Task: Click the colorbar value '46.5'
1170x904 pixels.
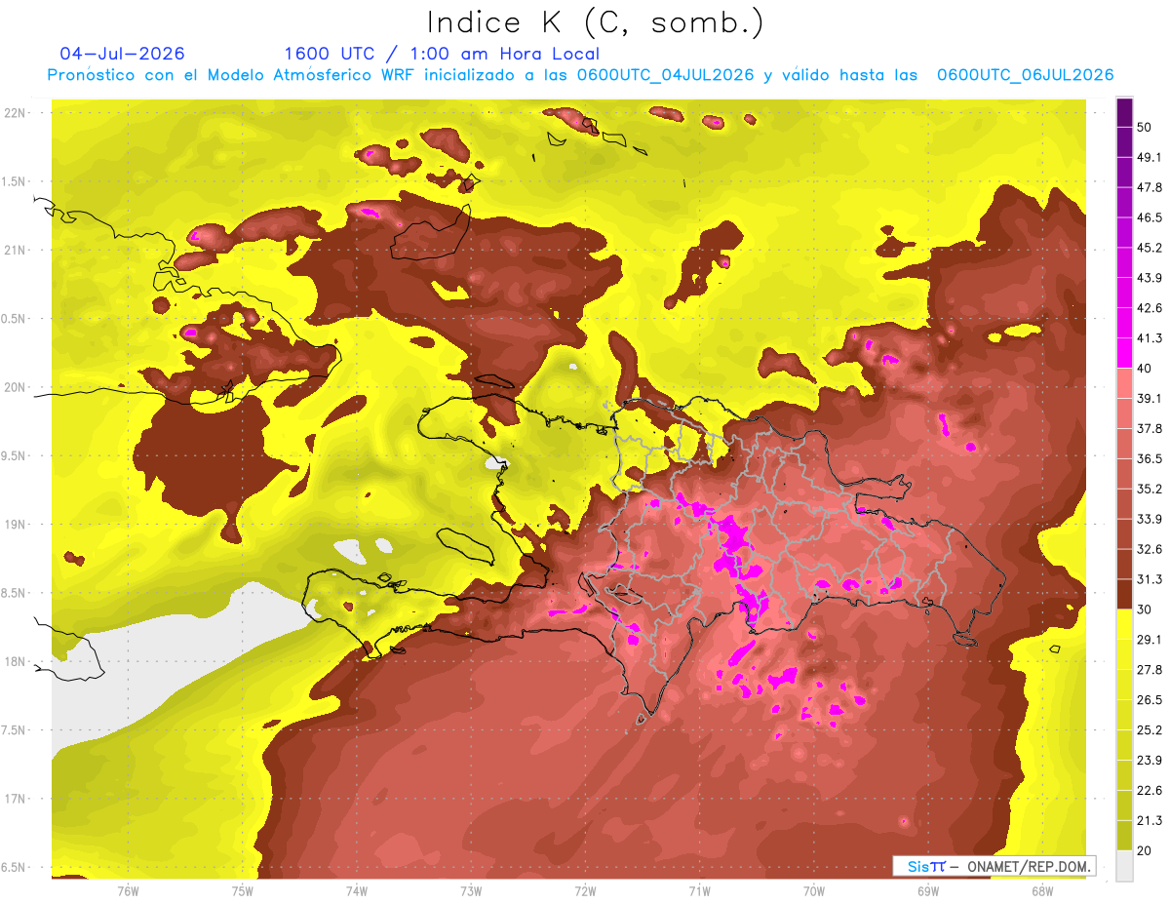Action: click(1150, 217)
